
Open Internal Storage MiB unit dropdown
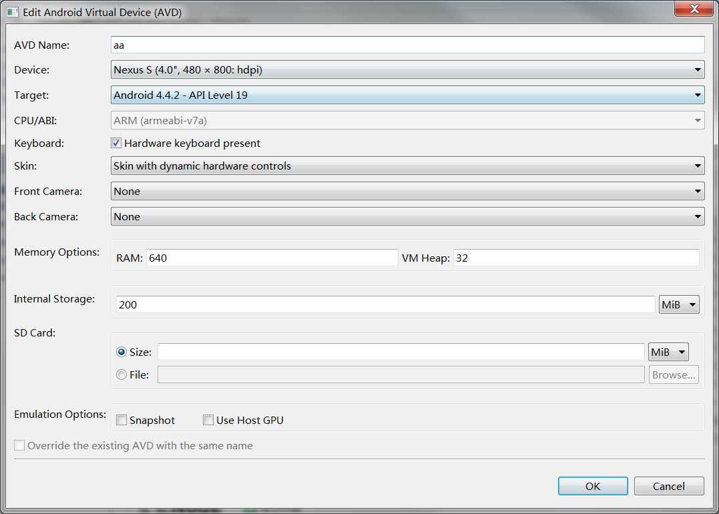coord(679,304)
